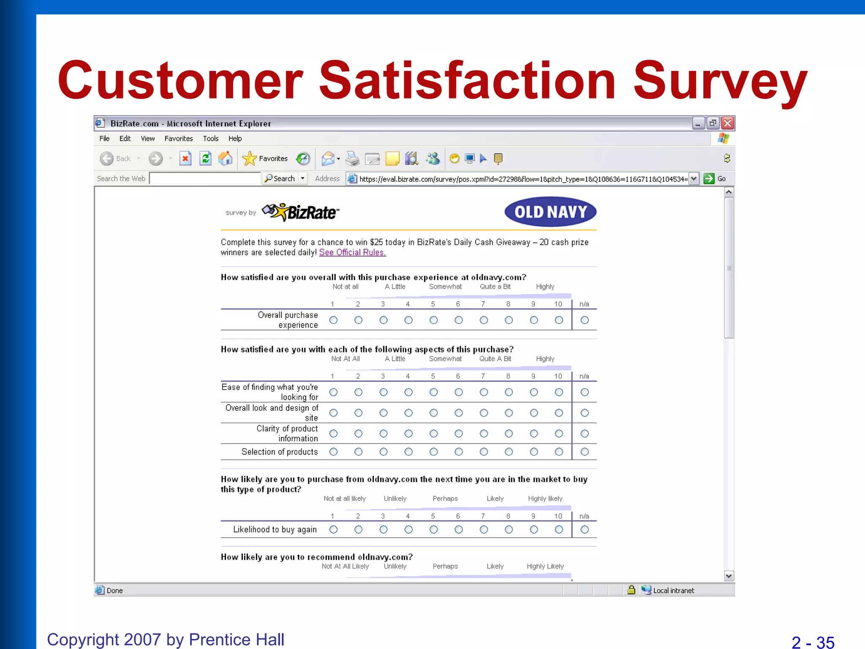Image resolution: width=865 pixels, height=649 pixels.
Task: Rate Overall purchase experience as 10
Action: tap(559, 320)
